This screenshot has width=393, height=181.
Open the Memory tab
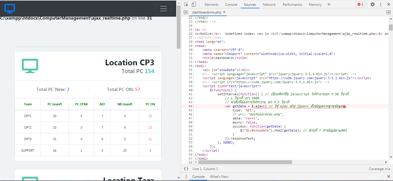point(315,5)
